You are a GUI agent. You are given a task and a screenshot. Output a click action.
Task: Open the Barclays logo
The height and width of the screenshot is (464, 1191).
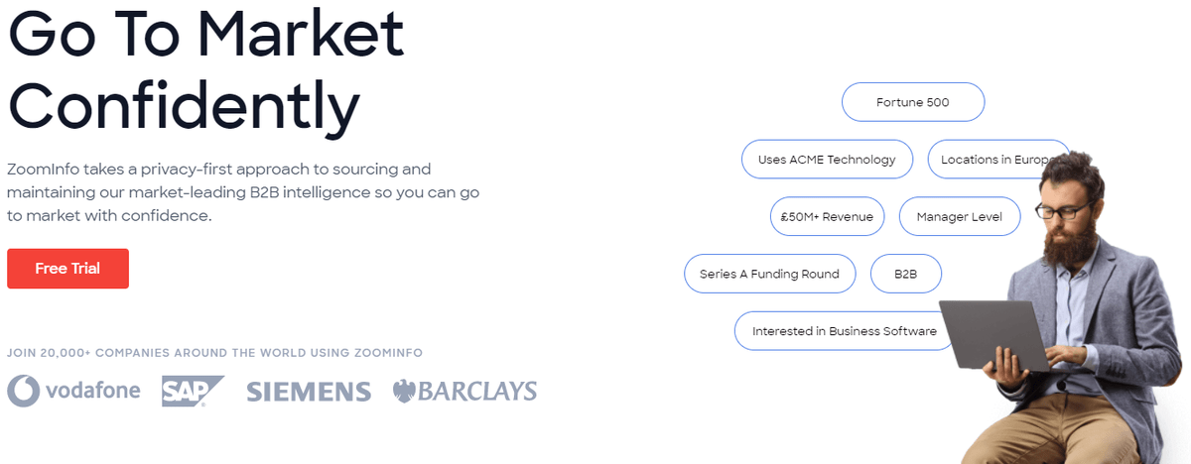[464, 391]
